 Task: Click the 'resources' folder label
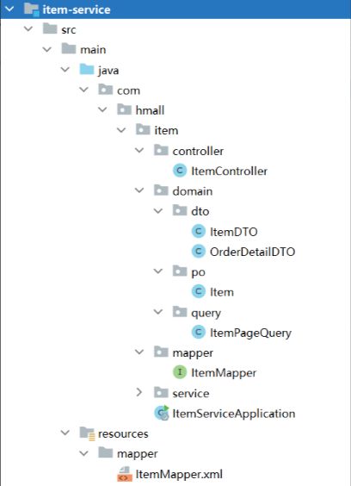click(x=123, y=433)
